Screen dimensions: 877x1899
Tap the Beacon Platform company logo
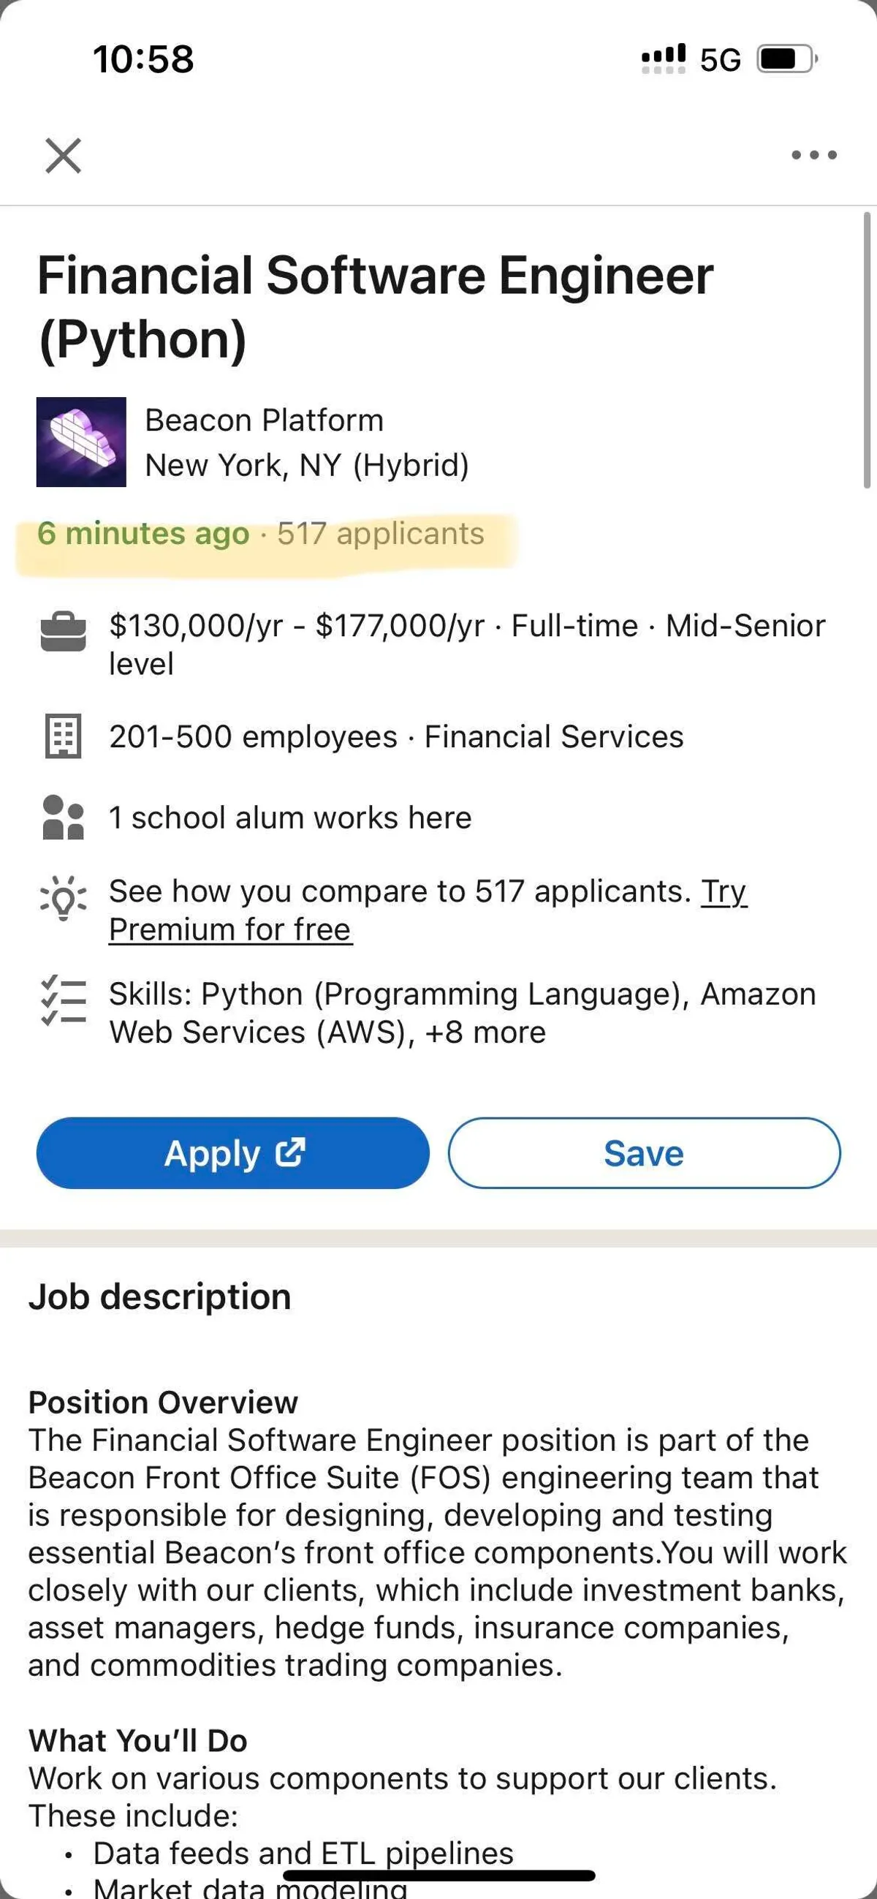point(81,442)
